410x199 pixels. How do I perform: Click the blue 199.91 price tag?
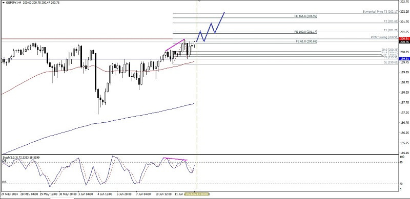pos(404,59)
